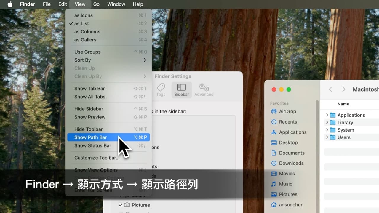Zoom Finder window with green button

coord(289,89)
